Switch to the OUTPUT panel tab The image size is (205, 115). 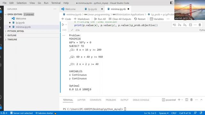124,100
